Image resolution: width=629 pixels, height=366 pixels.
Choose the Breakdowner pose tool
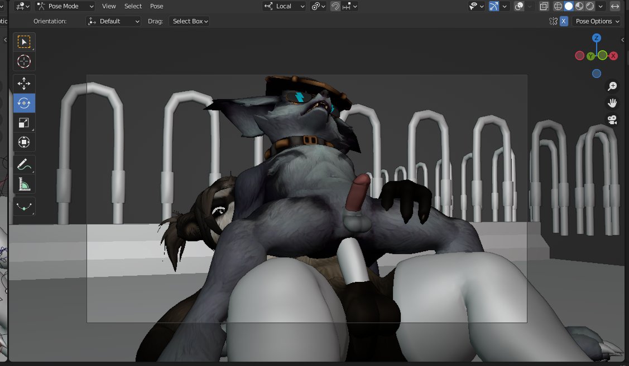tap(24, 207)
